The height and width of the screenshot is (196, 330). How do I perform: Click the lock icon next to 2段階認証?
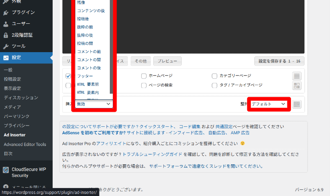[6, 35]
